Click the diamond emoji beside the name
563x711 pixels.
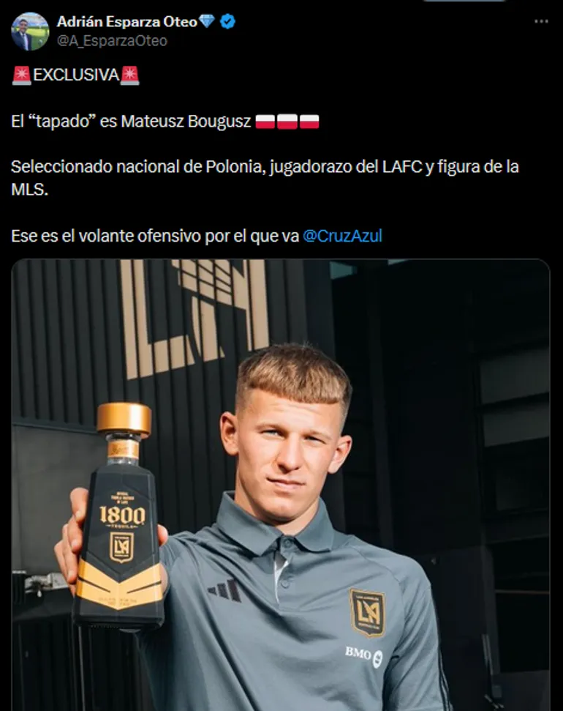coord(206,21)
